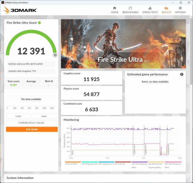Switch to the STRESS TESTS tab label

pos(150,12)
